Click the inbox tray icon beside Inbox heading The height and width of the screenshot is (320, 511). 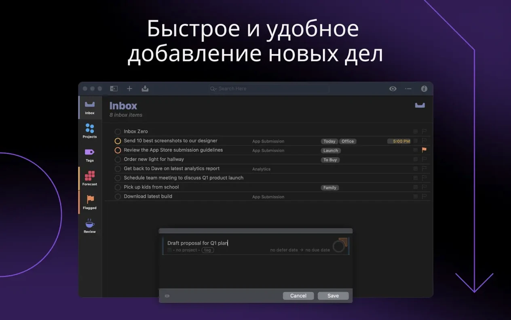pos(420,105)
